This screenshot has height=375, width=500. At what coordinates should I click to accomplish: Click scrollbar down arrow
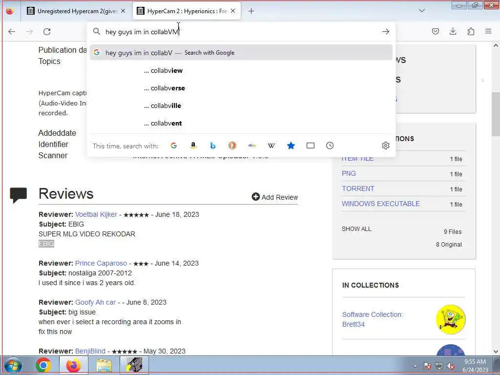coord(496,352)
